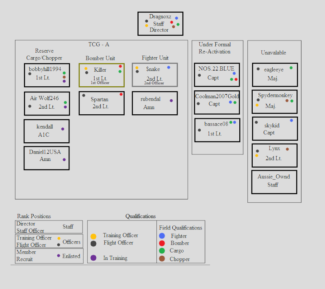This screenshot has height=289, width=325.
Task: Click the 'TCG - A' heading
Action: [x=99, y=44]
